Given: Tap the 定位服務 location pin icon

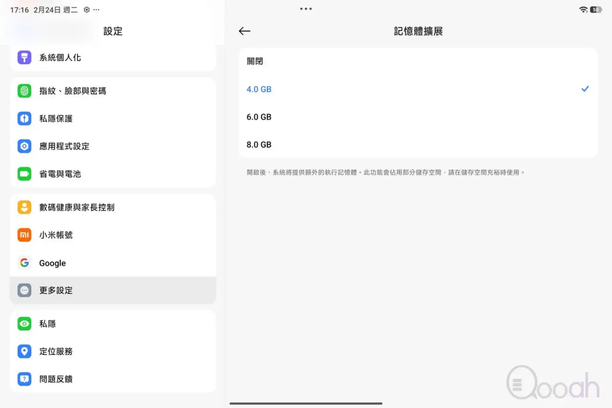Looking at the screenshot, I should click(24, 352).
